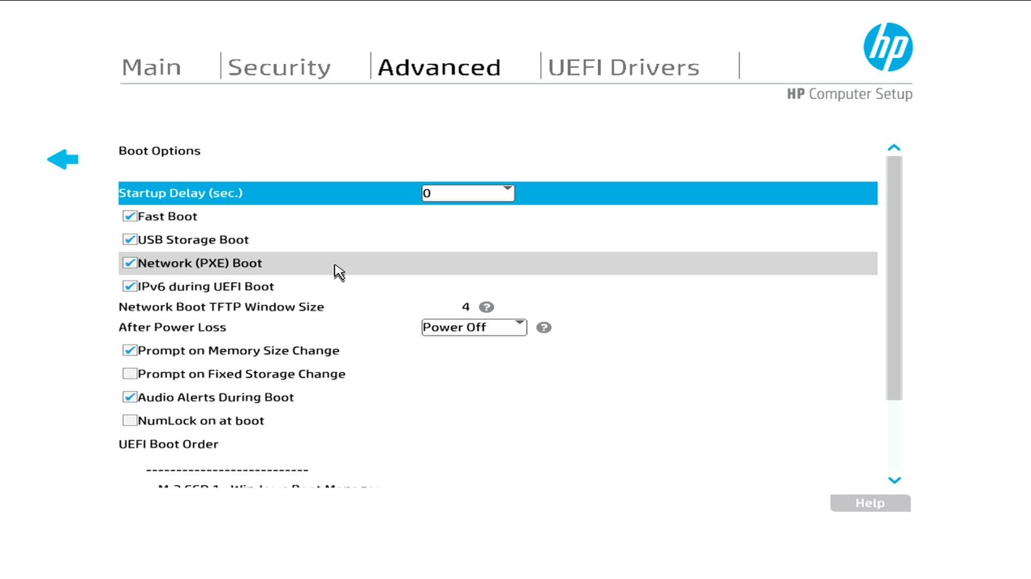Click the scroll down chevron
This screenshot has height=579, width=1031.
[x=894, y=480]
